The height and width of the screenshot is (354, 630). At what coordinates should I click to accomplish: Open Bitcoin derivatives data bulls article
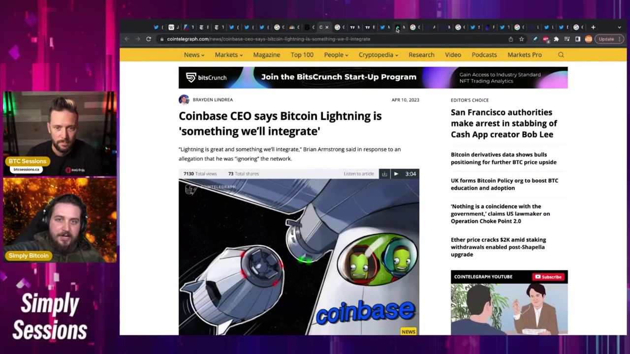coord(504,158)
